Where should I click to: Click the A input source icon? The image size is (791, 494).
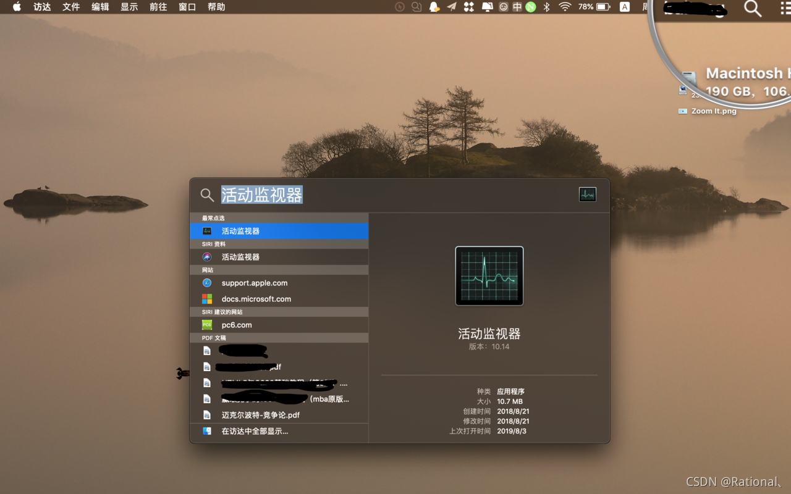click(x=625, y=7)
